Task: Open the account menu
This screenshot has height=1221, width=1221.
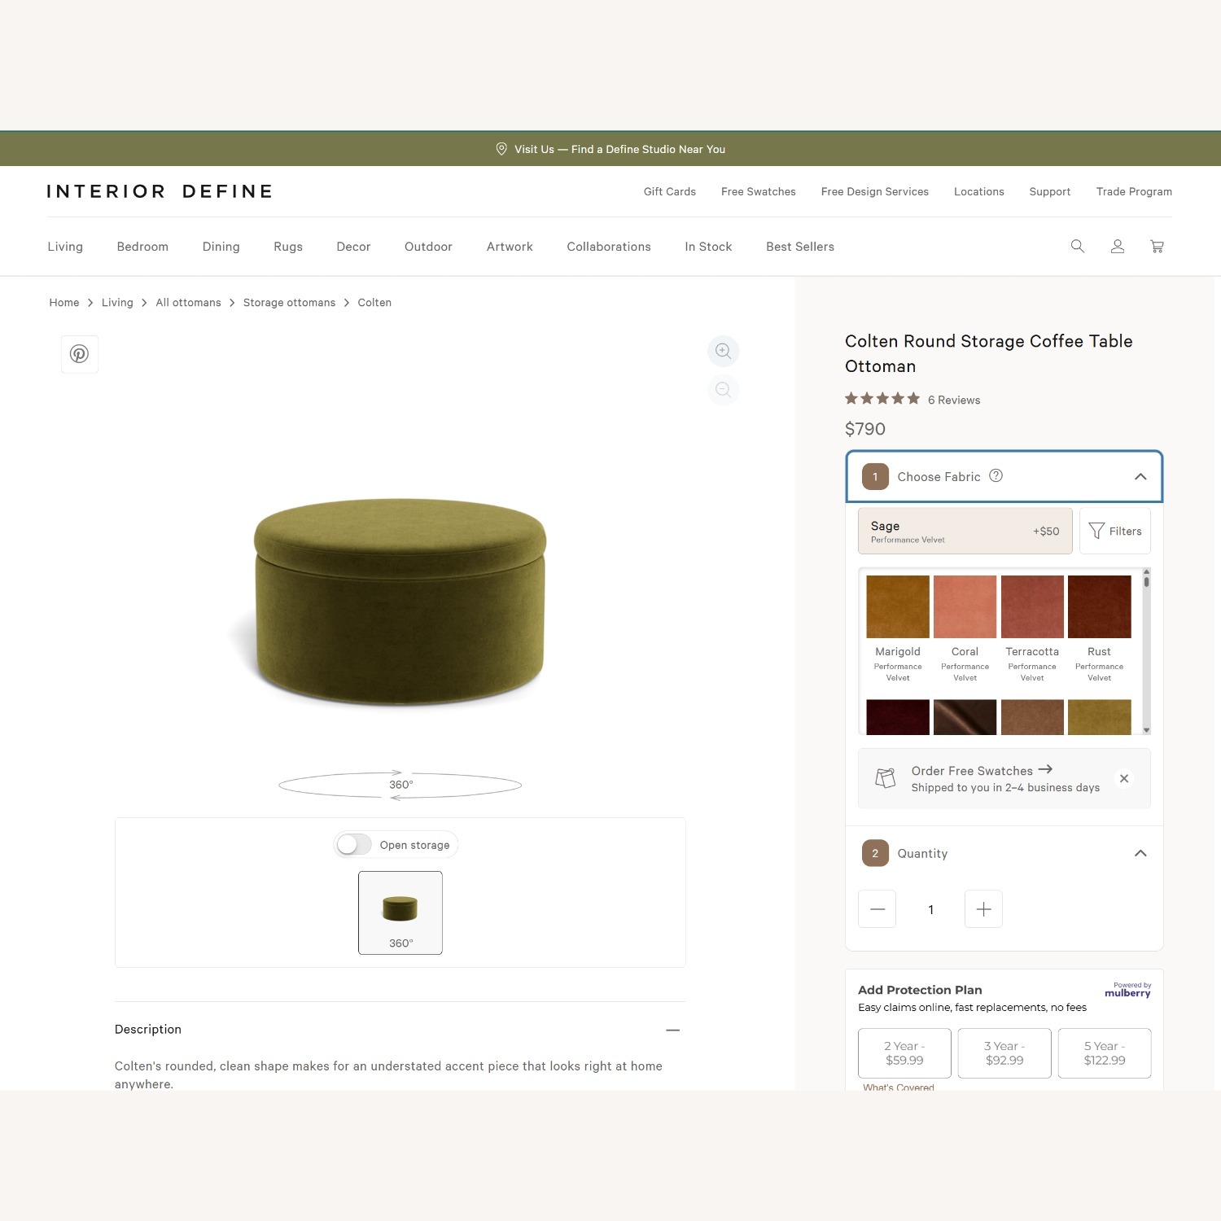Action: tap(1117, 246)
